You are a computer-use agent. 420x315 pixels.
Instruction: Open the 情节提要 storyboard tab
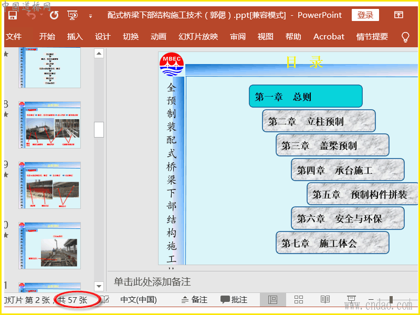(x=372, y=36)
